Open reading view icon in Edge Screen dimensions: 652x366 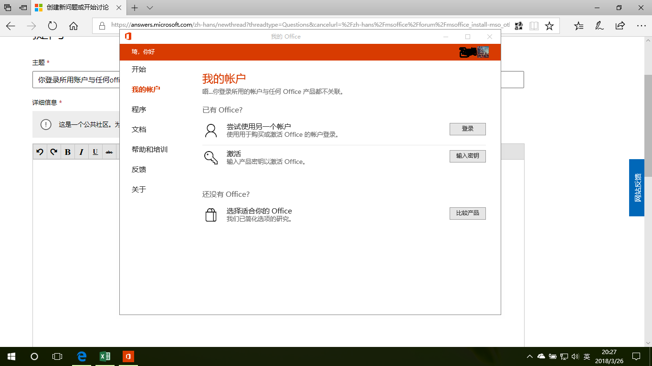click(534, 26)
